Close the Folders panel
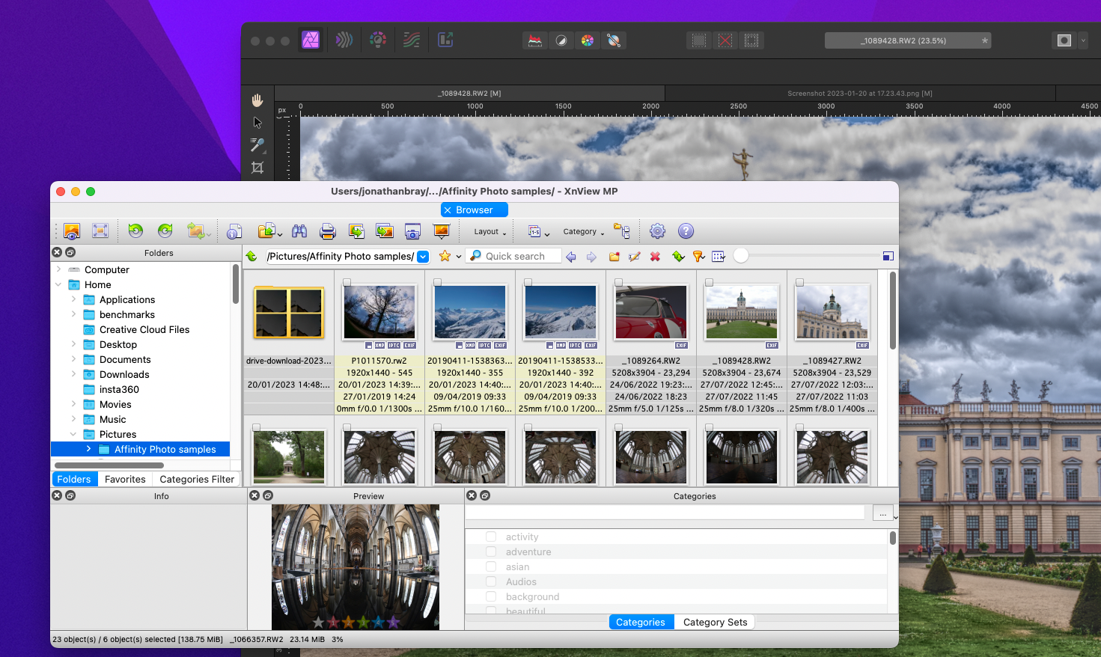 click(x=57, y=253)
